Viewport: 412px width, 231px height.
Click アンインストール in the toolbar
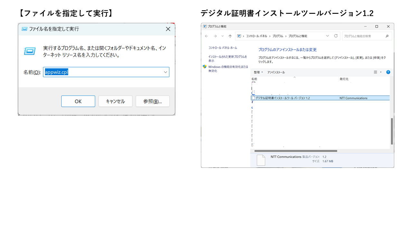pos(276,72)
